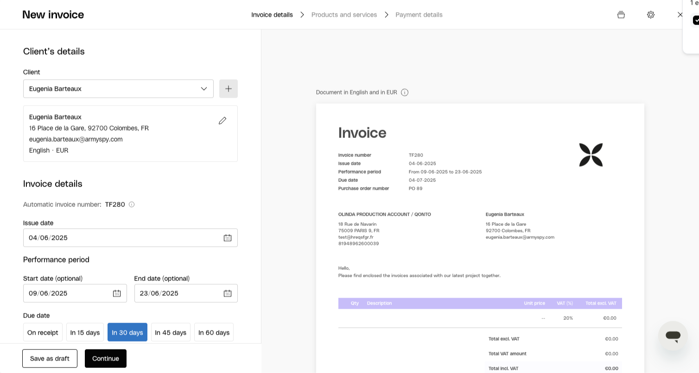Edit Eugenia Barteaux client details pencil icon
699x373 pixels.
tap(222, 121)
